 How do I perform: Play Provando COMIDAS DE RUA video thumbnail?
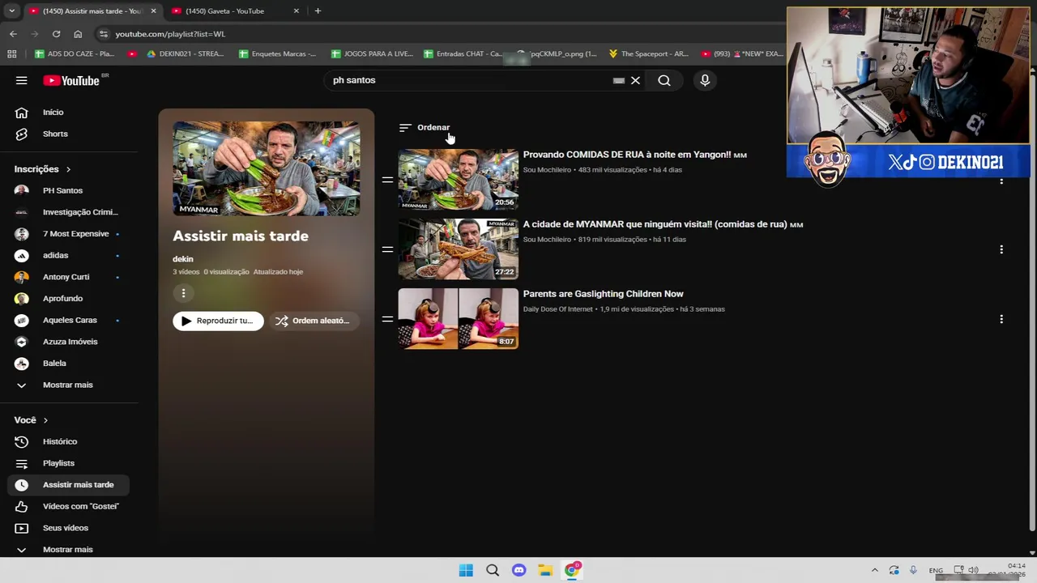(x=458, y=180)
